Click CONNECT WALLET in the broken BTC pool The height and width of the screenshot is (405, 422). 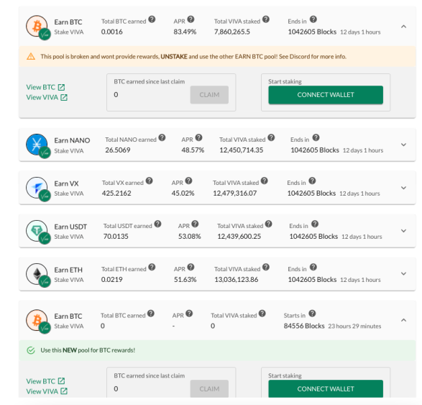click(x=326, y=95)
